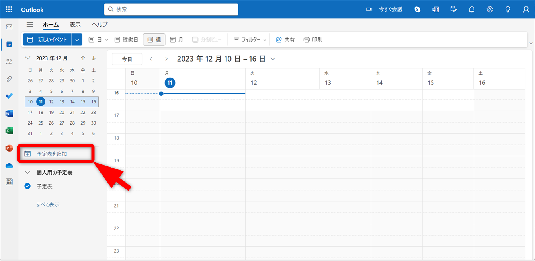The image size is (535, 261).
Task: Switch to the 表示 tab
Action: (75, 25)
